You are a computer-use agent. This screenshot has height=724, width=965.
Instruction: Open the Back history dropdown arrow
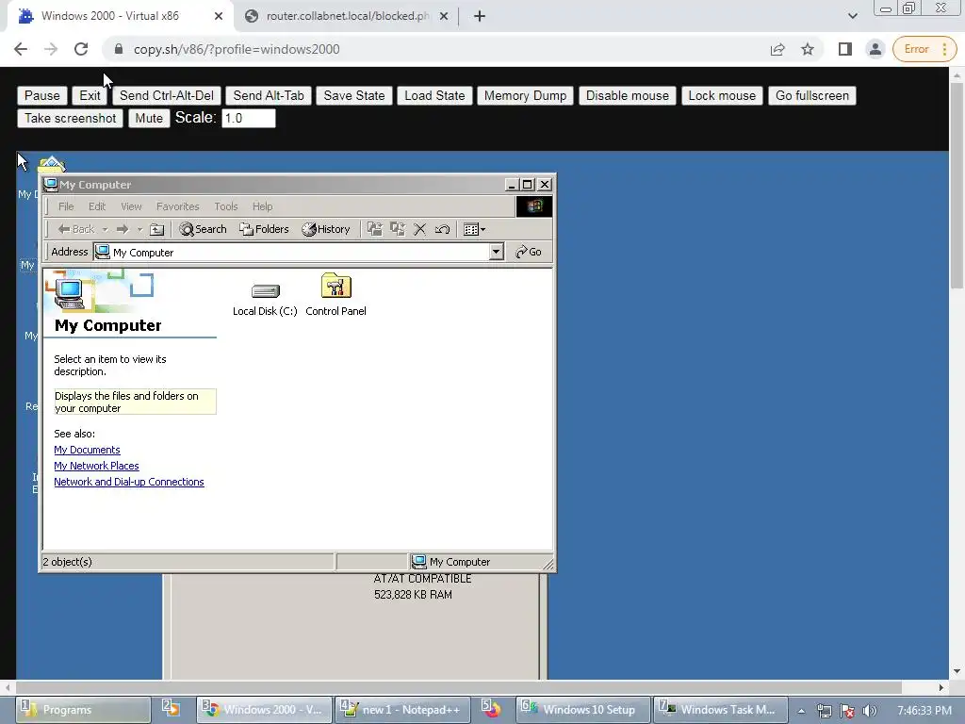[105, 230]
